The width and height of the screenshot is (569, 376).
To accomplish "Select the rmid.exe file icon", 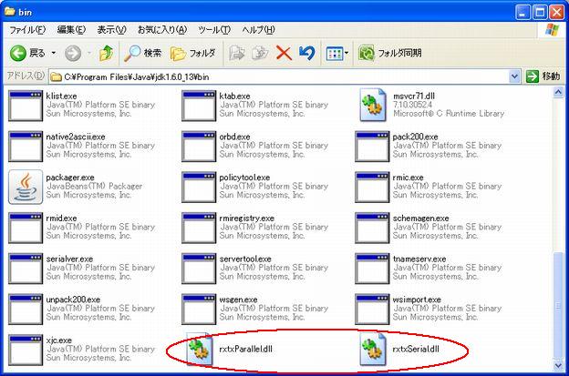I will coord(26,228).
